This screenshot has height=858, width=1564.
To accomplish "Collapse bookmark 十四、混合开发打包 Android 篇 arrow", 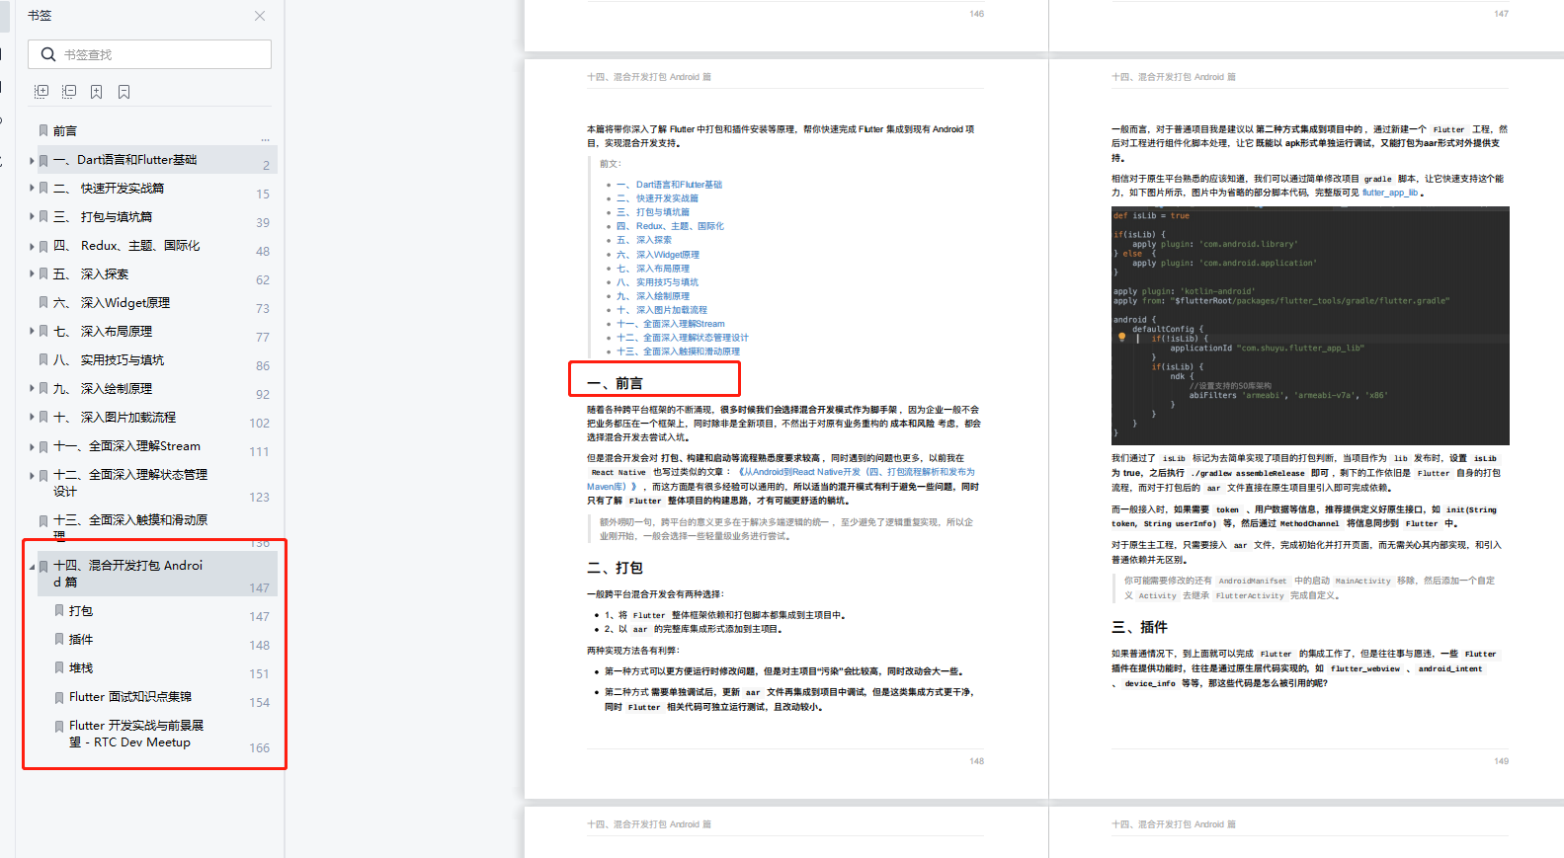I will click(x=32, y=567).
